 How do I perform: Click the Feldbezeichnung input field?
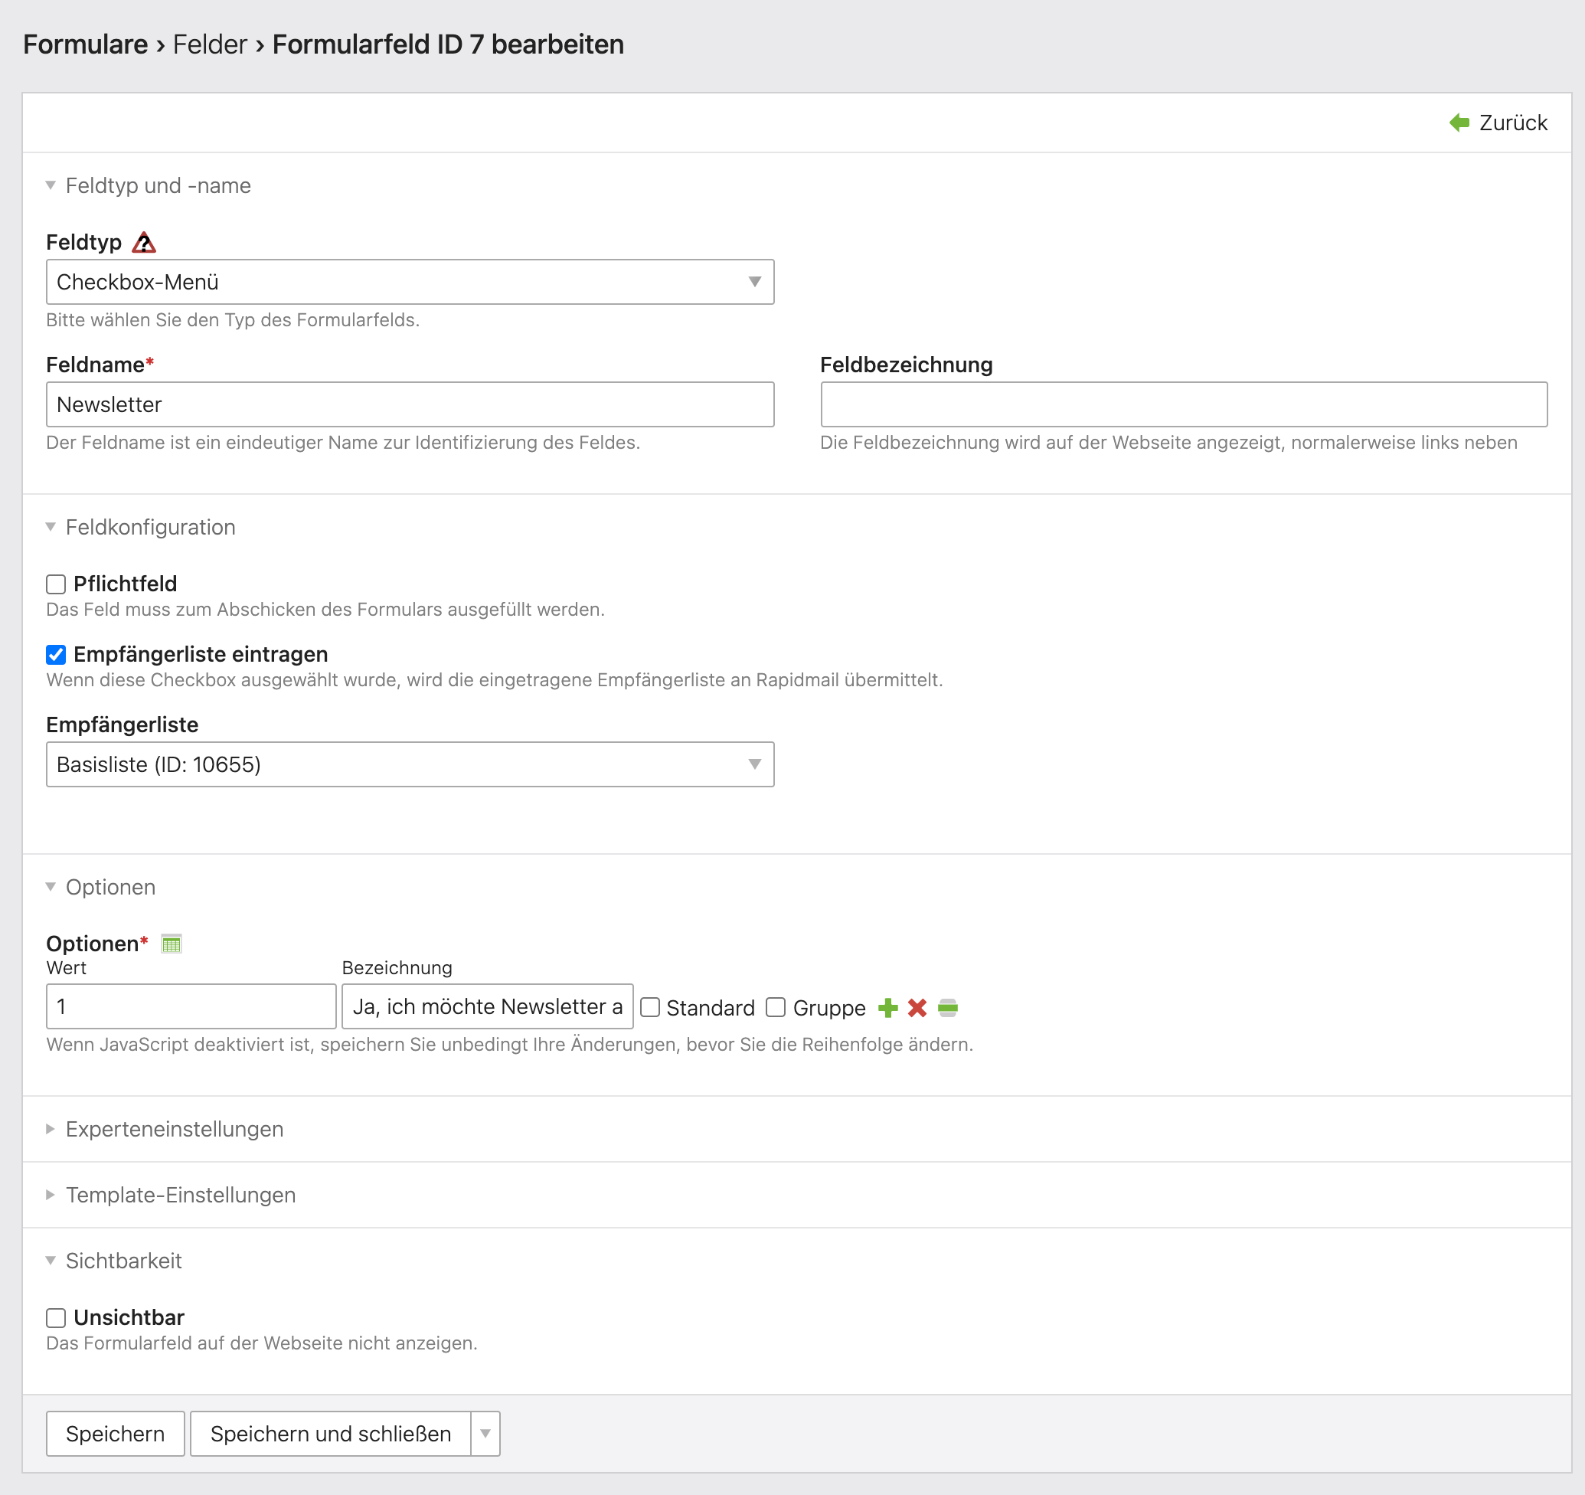pyautogui.click(x=1183, y=405)
